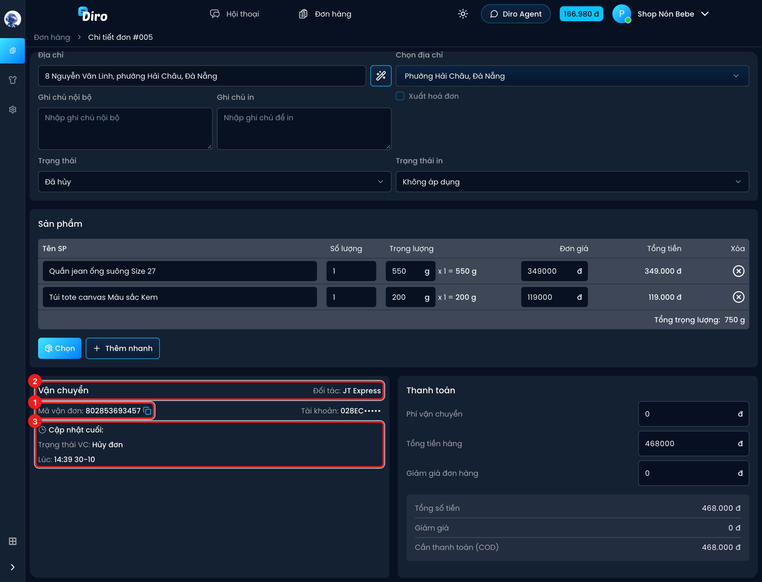Edit quantity of Quần jean row
This screenshot has width=762, height=582.
pyautogui.click(x=351, y=271)
